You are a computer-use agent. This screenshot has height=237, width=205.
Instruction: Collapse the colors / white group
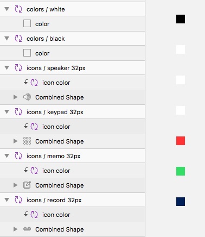(x=7, y=9)
